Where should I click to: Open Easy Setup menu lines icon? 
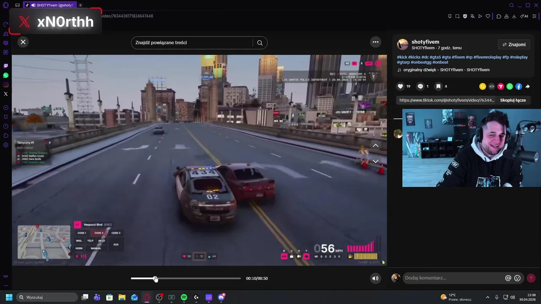534,16
